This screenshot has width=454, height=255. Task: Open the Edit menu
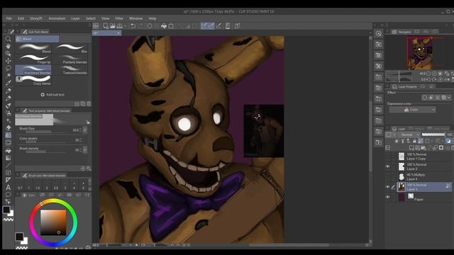[21, 18]
